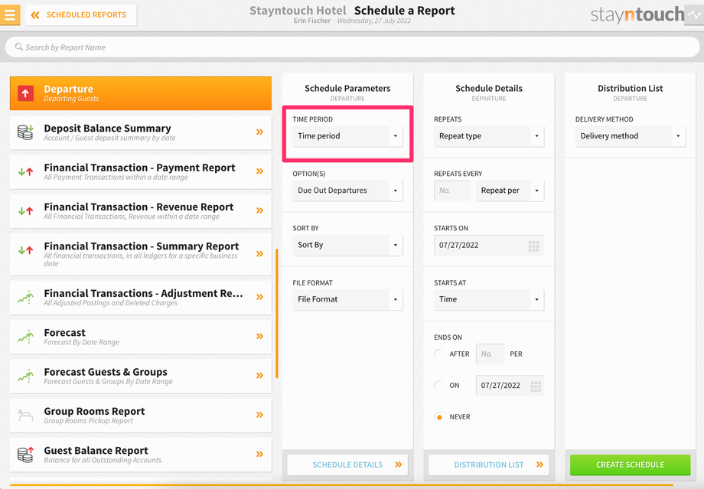
Task: Click chevron on Group Rooms Report row
Action: tap(259, 415)
